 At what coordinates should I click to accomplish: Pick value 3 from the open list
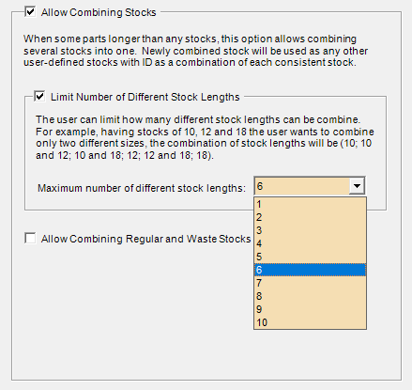tap(310, 230)
